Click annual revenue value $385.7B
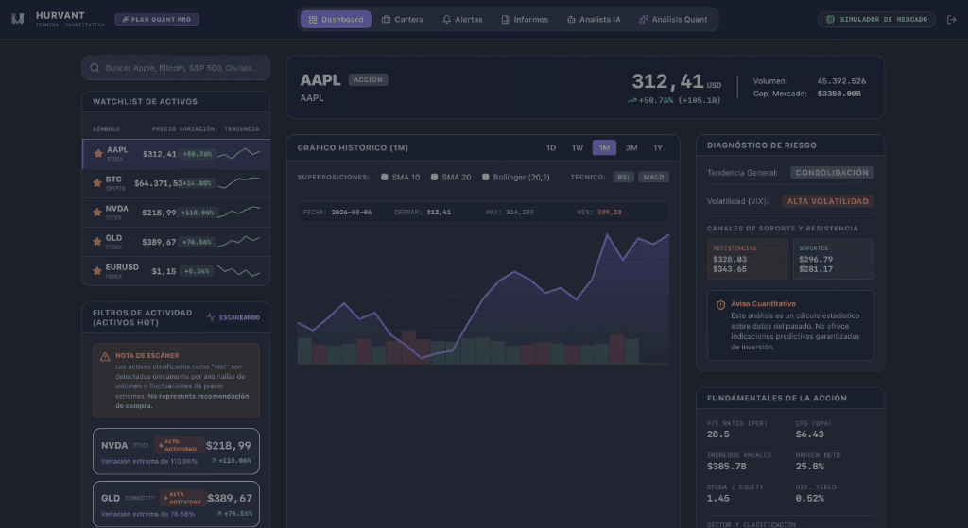968x528 pixels. pyautogui.click(x=725, y=467)
